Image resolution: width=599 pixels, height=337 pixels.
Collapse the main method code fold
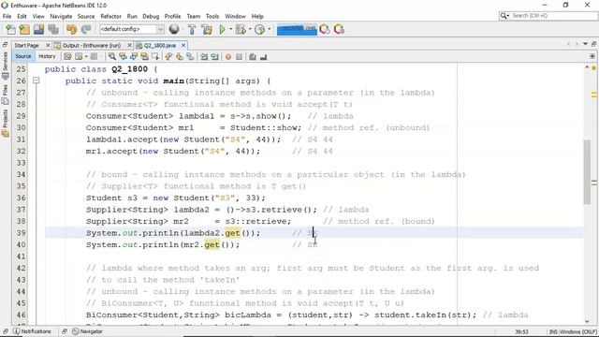(x=36, y=81)
